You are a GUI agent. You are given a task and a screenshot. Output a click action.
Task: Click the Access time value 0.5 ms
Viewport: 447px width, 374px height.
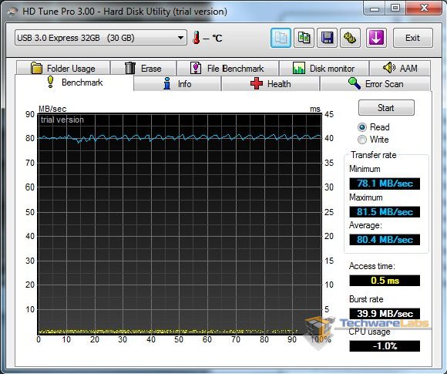(x=385, y=281)
